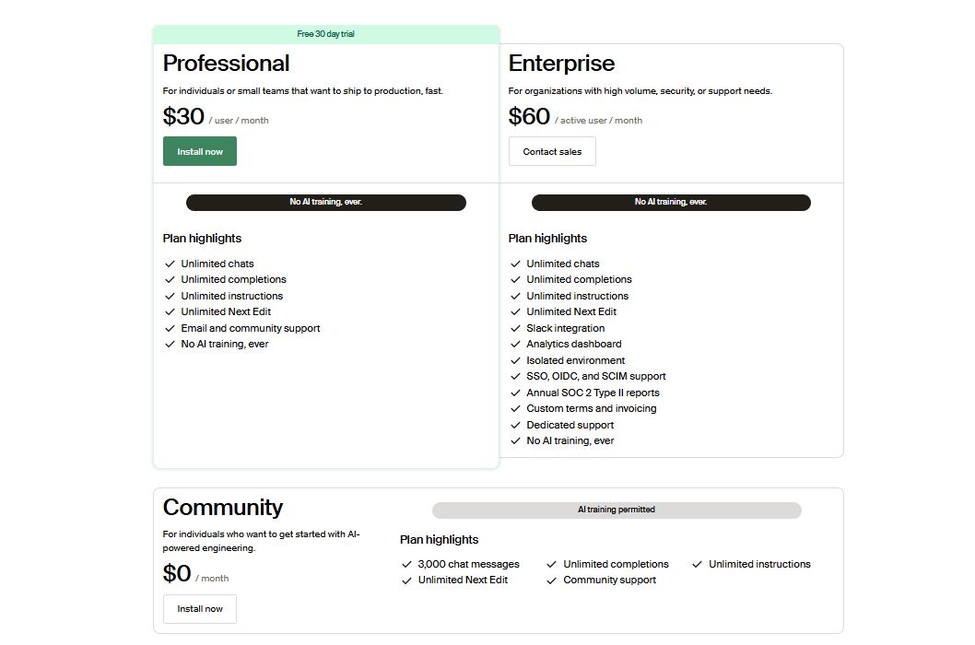Click Enterprise plan's No AI training badge
This screenshot has width=975, height=645.
[x=671, y=202]
